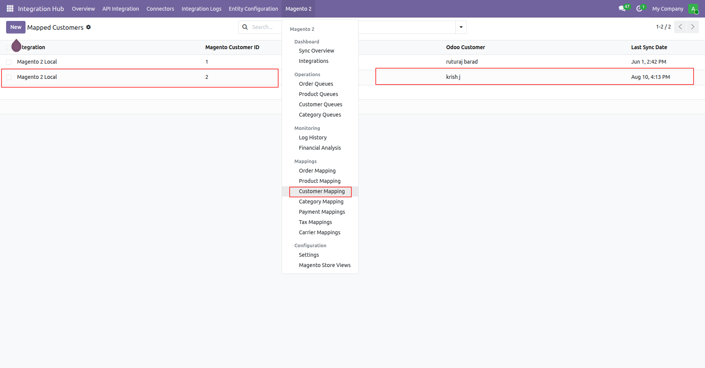Screen dimensions: 705x368
Task: Tick the checkbox for Magento Customer ID 1 row
Action: click(9, 62)
